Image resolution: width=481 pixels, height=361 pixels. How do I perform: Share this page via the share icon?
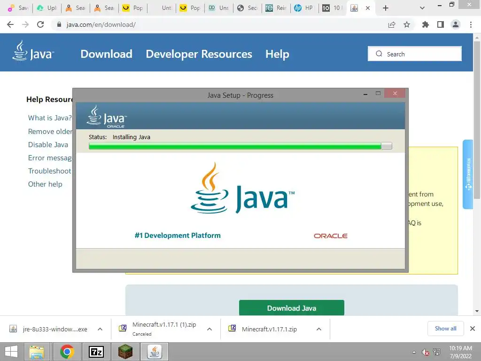392,24
